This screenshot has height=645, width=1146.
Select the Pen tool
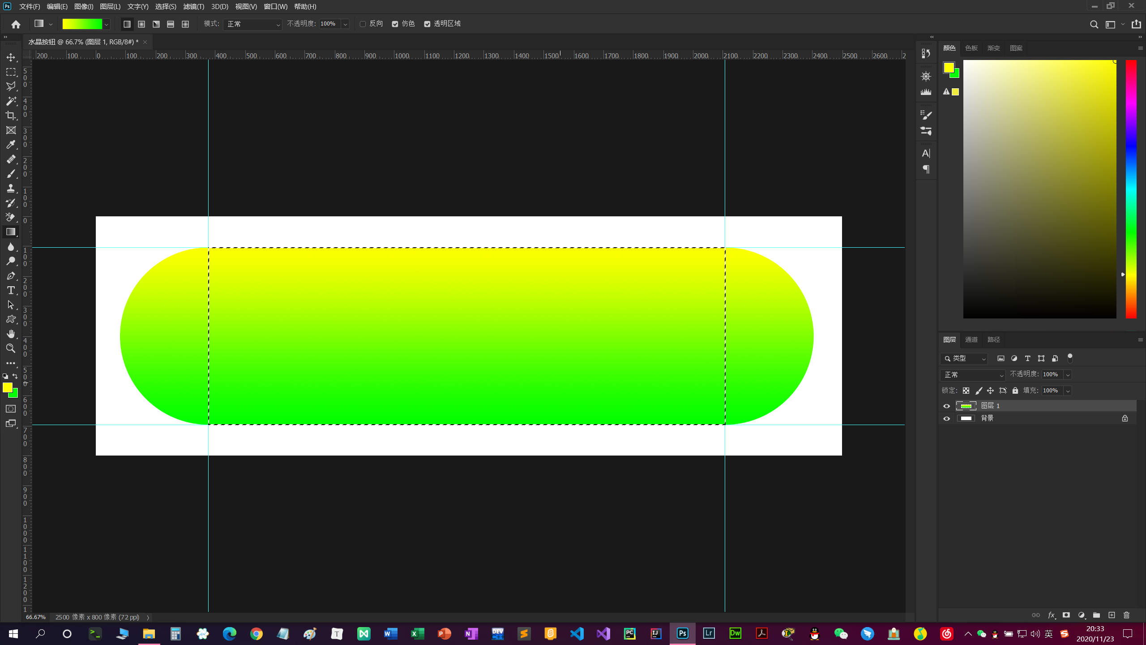(11, 276)
